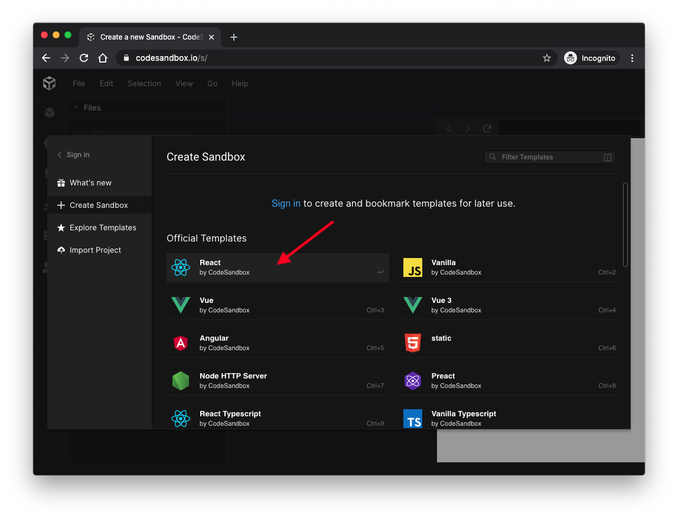Focus the Filter Templates field
Screen dimensions: 678x519
[550, 157]
